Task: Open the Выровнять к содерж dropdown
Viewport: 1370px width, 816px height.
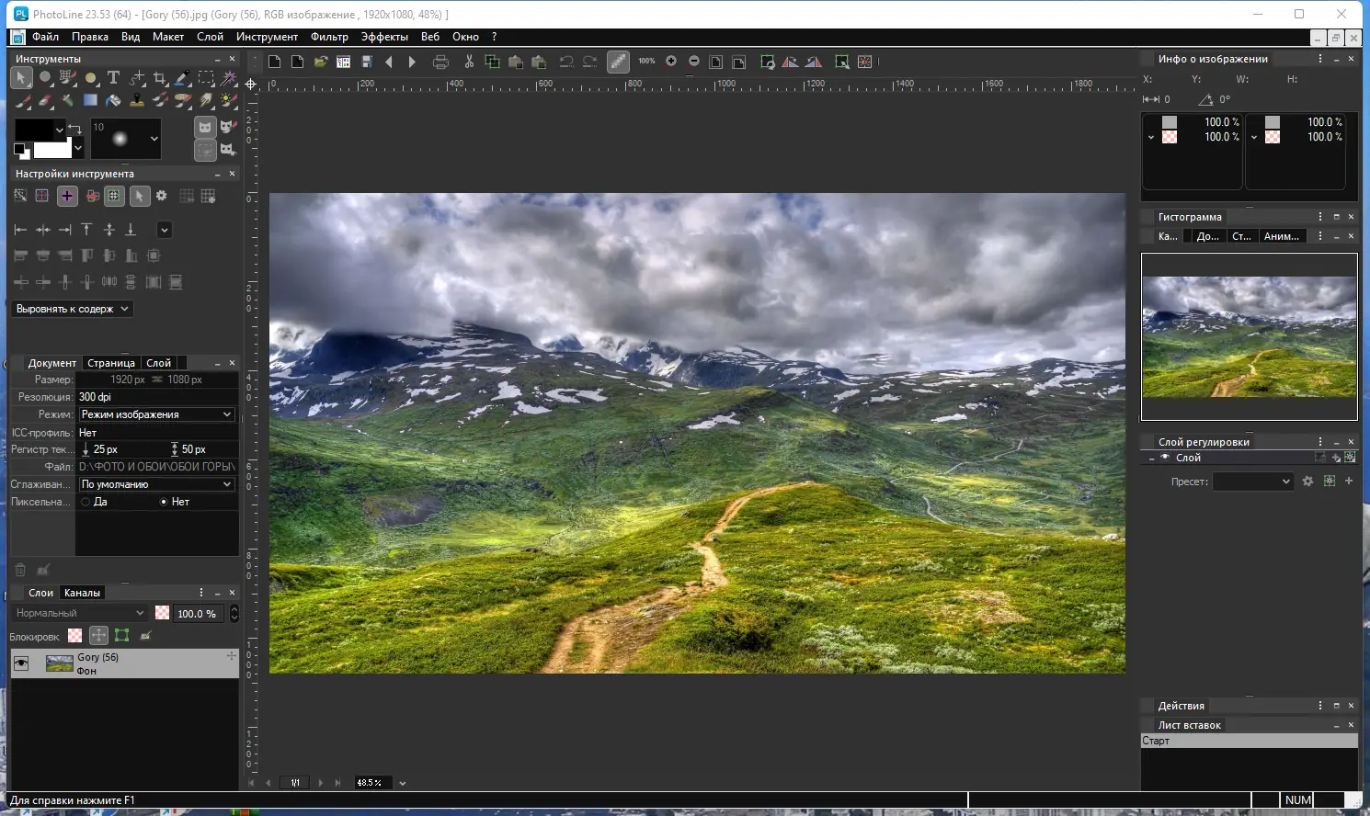Action: 73,309
